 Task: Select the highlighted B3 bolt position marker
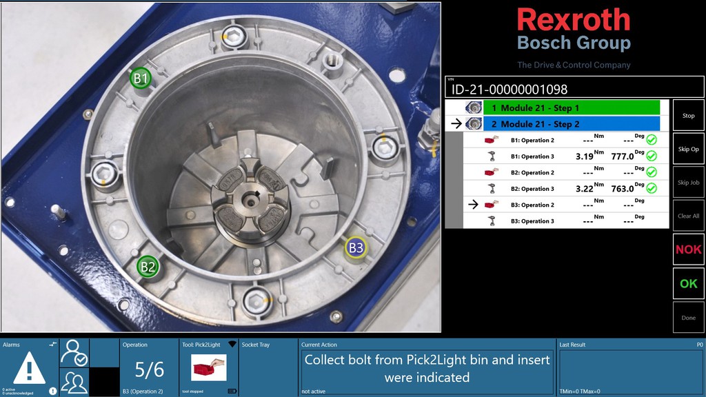pos(356,247)
